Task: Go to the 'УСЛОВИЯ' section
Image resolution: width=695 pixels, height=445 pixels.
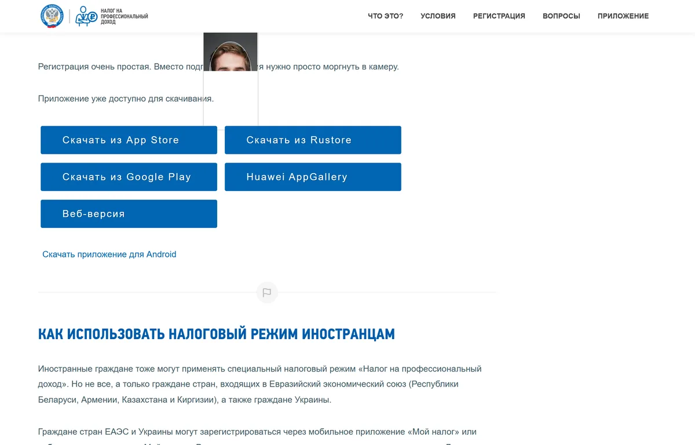Action: click(438, 16)
